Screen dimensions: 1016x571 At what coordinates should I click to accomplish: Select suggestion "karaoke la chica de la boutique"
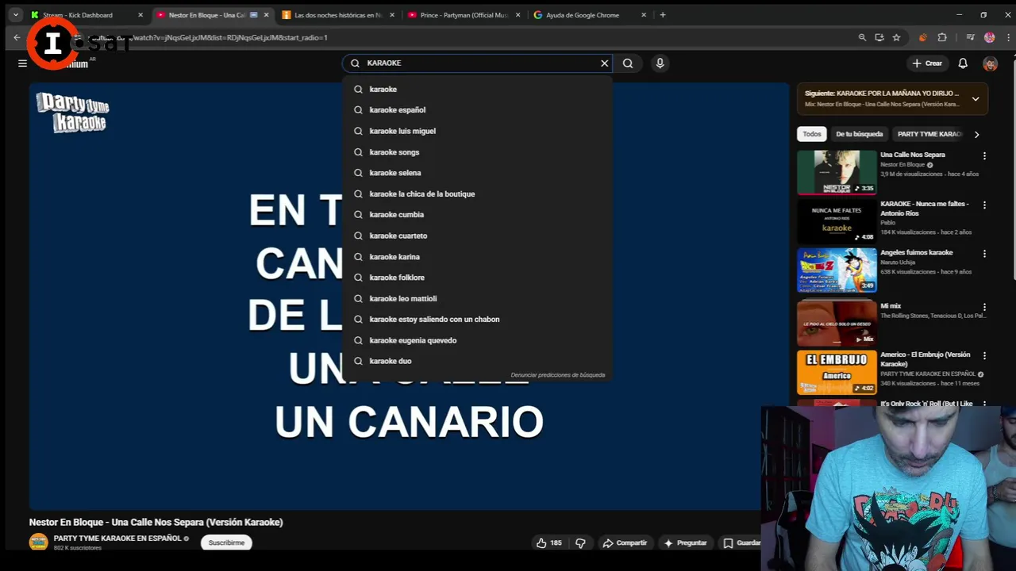click(478, 194)
